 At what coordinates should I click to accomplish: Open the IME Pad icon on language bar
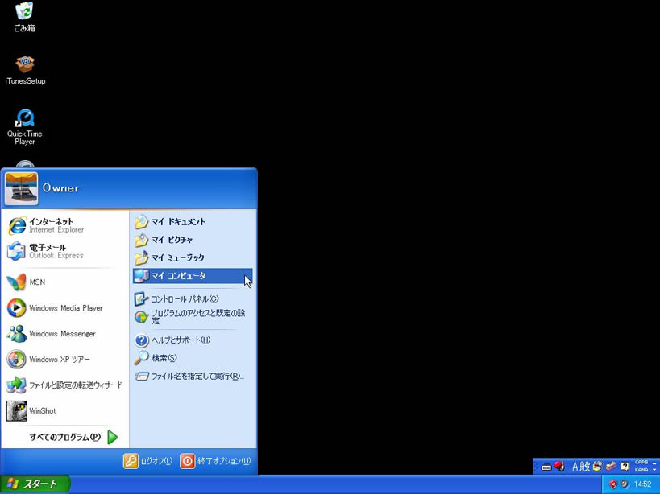(x=597, y=467)
